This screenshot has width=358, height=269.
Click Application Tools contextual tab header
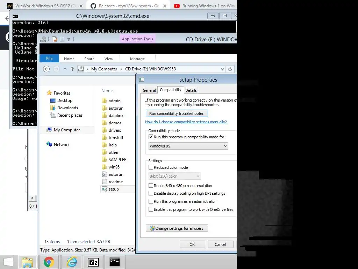(137, 39)
